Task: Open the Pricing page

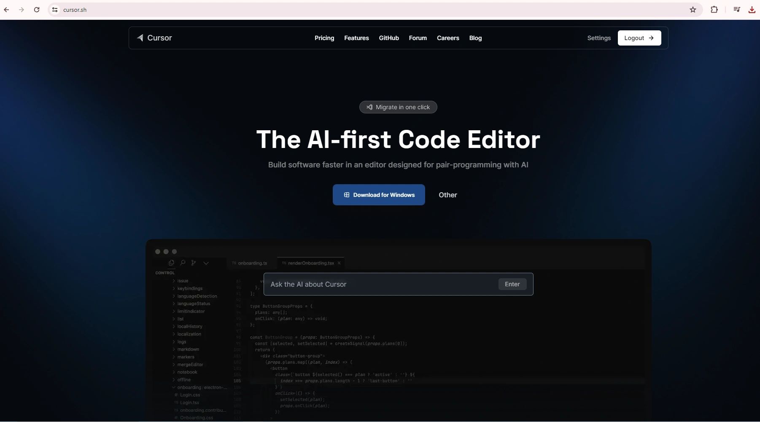Action: click(x=324, y=38)
